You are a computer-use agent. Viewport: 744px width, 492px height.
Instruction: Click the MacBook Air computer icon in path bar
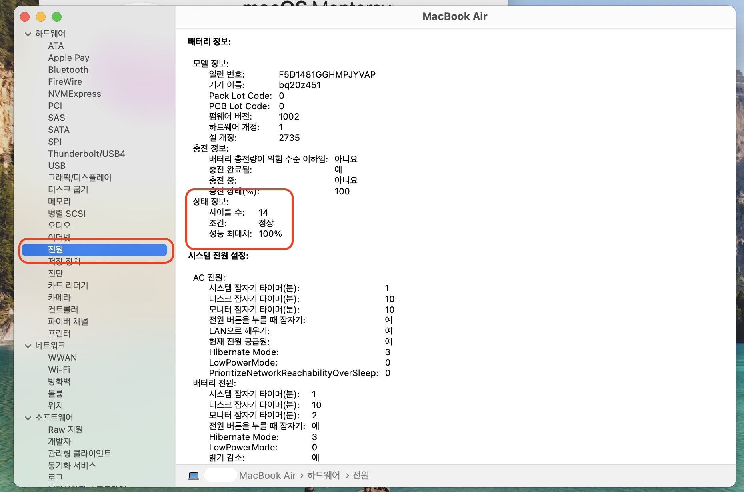[194, 476]
